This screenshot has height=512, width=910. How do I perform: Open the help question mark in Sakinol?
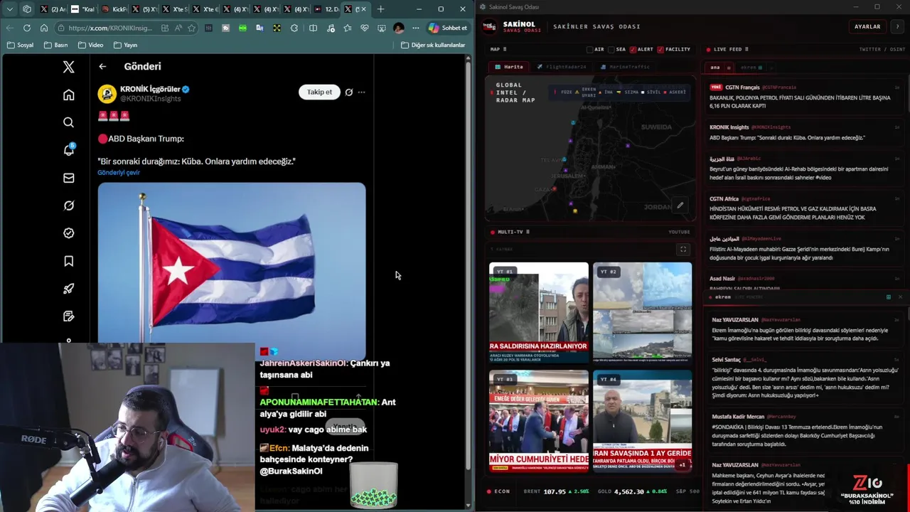click(897, 26)
